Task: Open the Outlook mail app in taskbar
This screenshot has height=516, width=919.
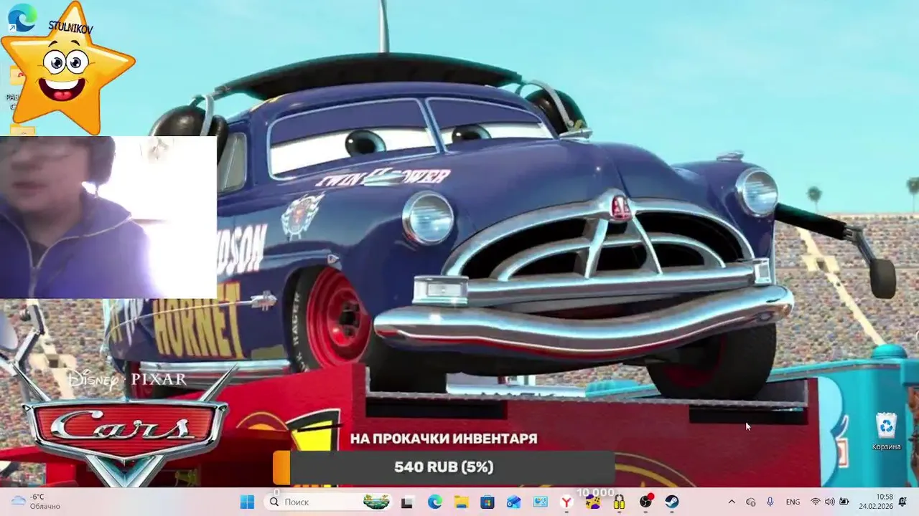Action: pyautogui.click(x=513, y=502)
